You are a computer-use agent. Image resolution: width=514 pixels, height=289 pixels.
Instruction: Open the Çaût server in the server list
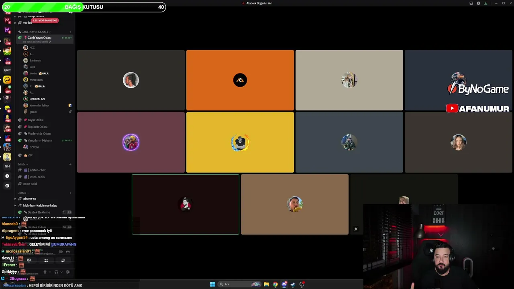(x=7, y=70)
